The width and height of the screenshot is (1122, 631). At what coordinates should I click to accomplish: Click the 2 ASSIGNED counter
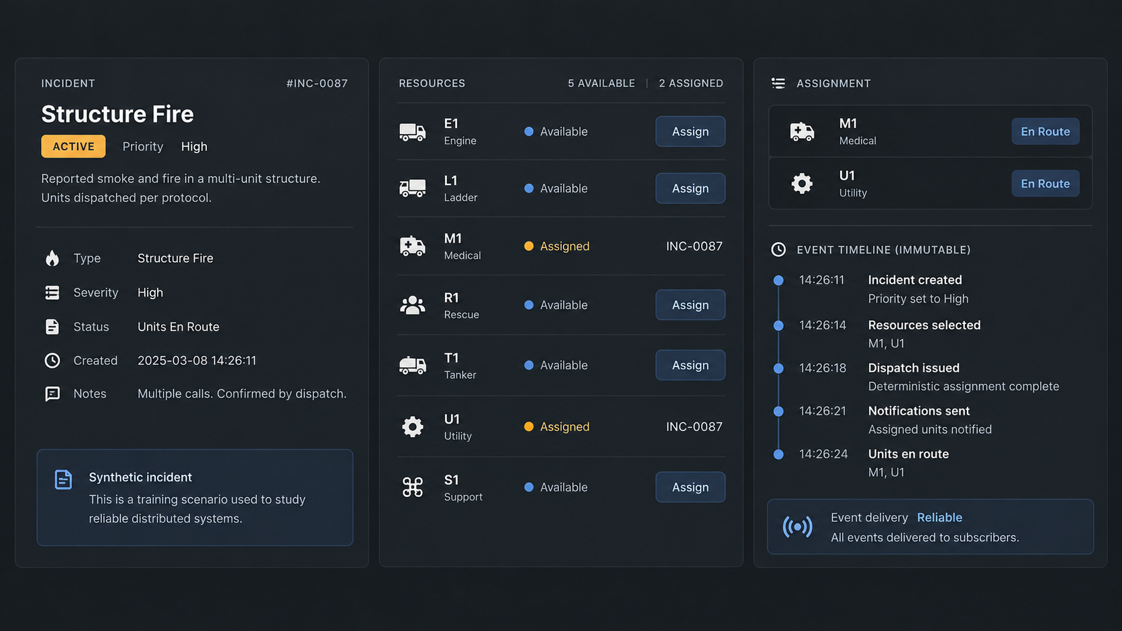click(x=691, y=83)
